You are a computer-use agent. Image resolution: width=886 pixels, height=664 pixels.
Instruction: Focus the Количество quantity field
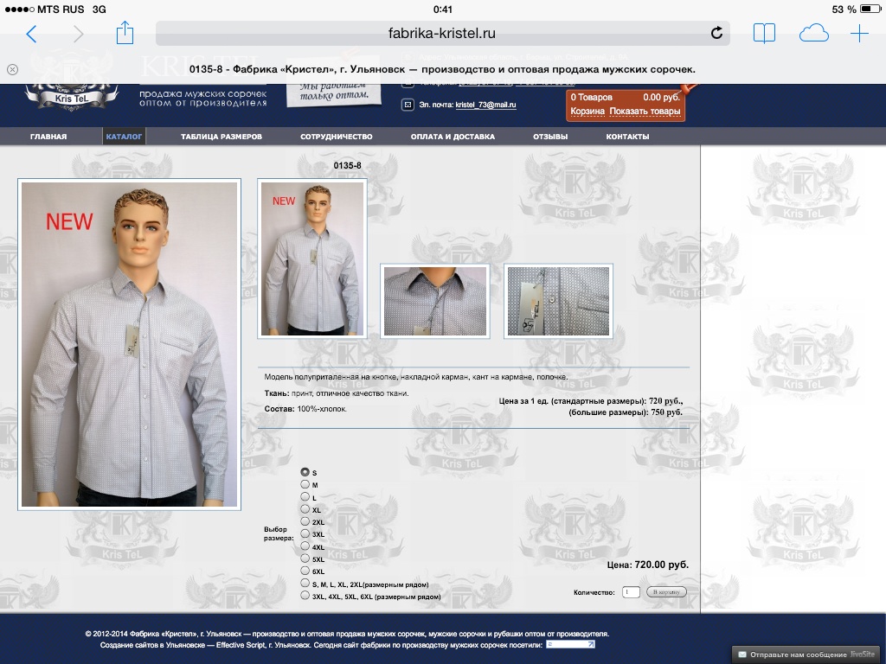pos(631,591)
